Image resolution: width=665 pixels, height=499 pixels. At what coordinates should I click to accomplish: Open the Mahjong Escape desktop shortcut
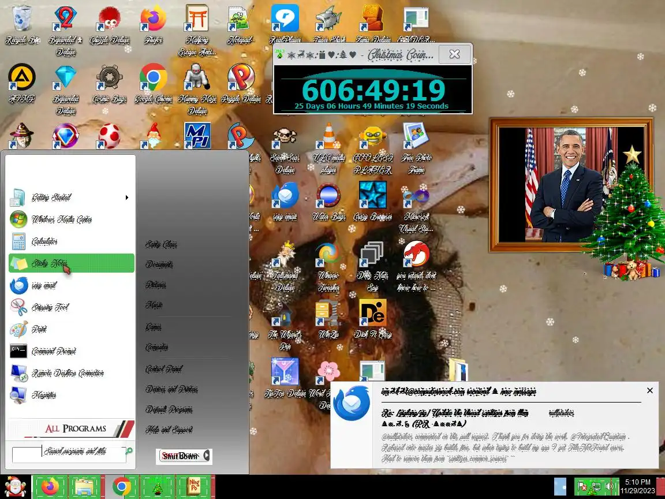click(197, 29)
